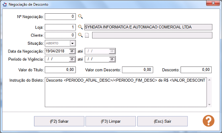Click scroll up arrow in Instrução do Boleto
This screenshot has width=222, height=133.
pos(209,80)
